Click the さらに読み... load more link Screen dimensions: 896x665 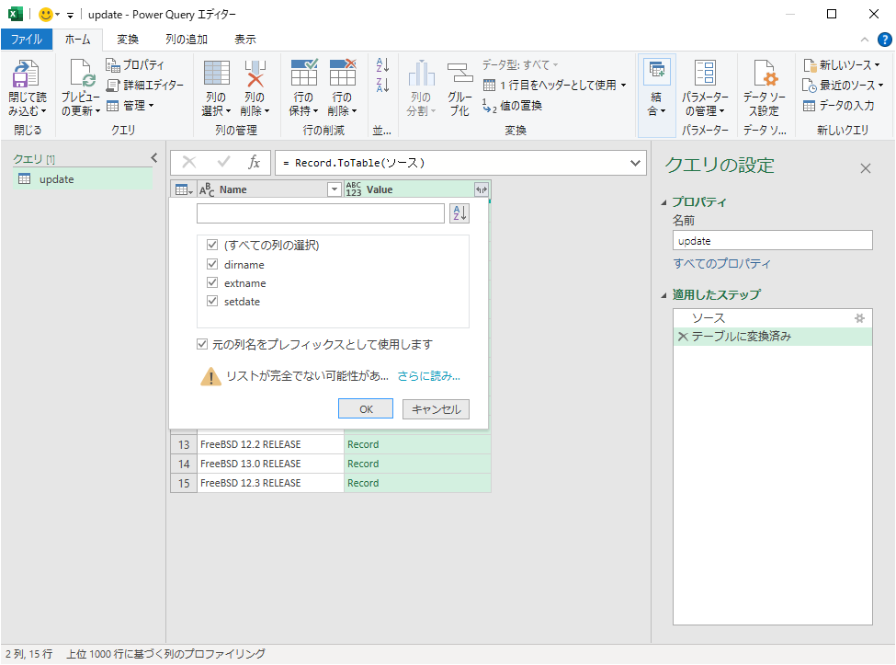coord(428,375)
